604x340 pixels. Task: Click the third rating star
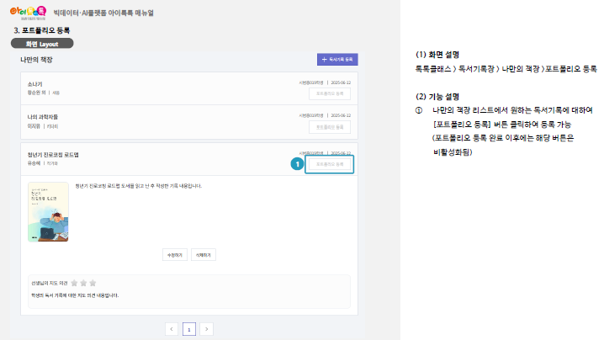click(x=93, y=283)
